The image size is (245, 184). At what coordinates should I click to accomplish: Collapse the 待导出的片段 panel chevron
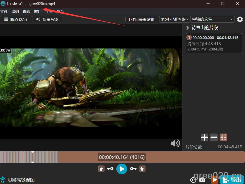(x=187, y=28)
